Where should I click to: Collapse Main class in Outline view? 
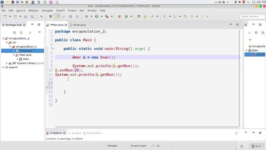point(246,50)
